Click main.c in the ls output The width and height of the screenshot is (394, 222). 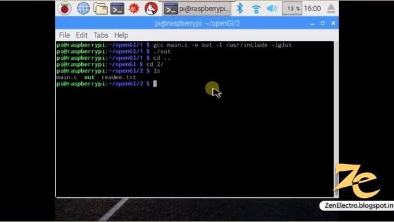[66, 78]
